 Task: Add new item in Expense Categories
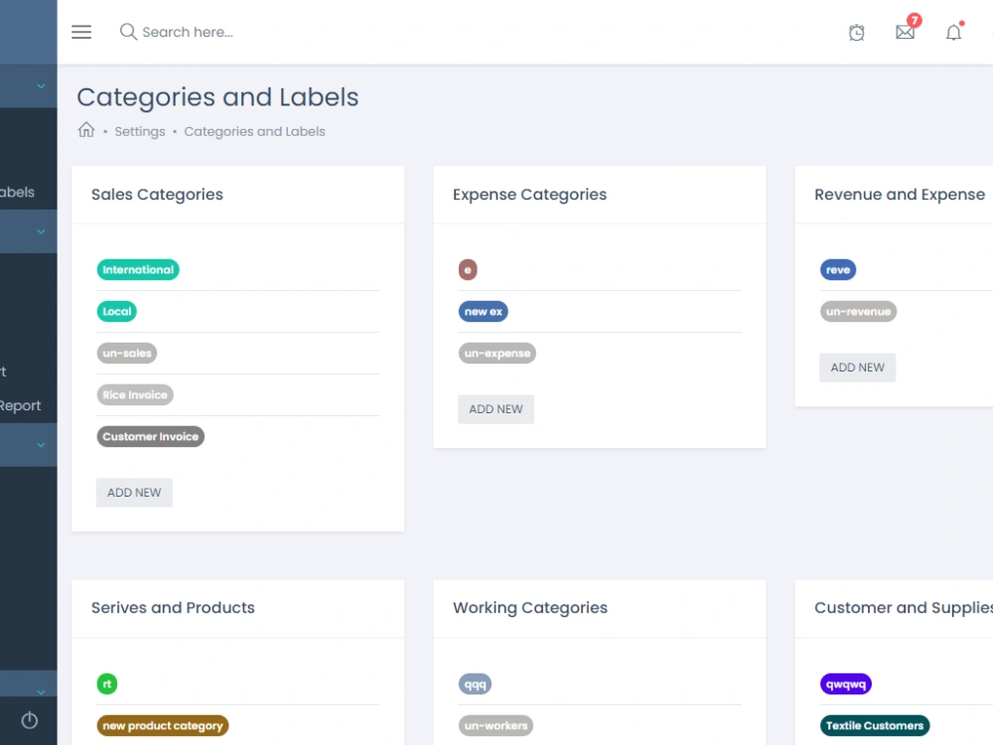click(496, 409)
